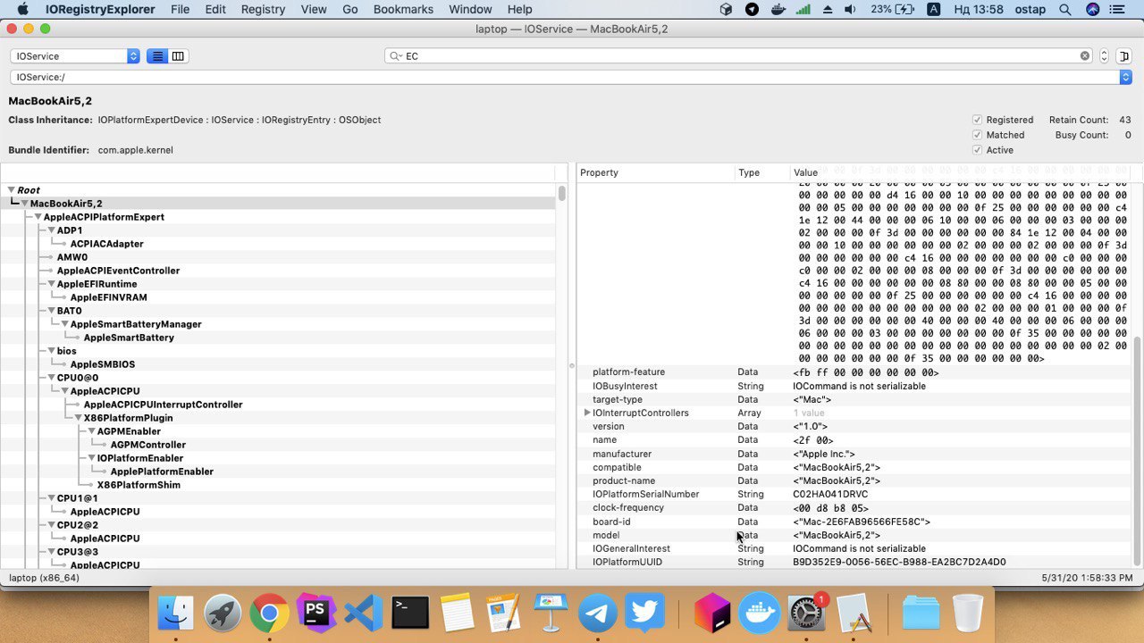Expand the IOInterruptControllers property
The image size is (1144, 643).
587,413
